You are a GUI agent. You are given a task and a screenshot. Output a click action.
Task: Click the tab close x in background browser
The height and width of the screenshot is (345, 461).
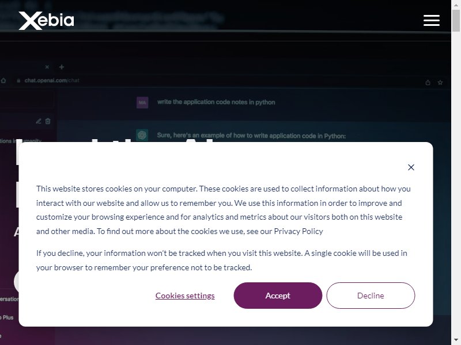coord(47,67)
